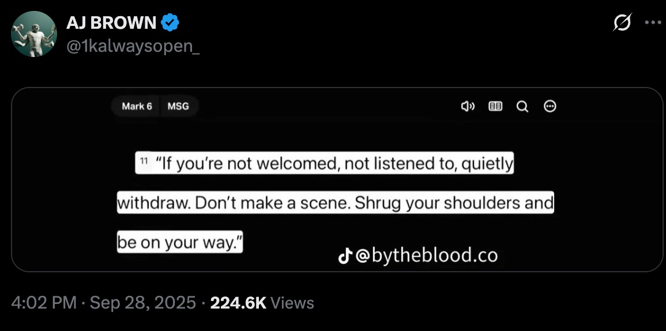The width and height of the screenshot is (666, 331).
Task: Tap highlighted line "If you're not welcomed"
Action: pos(325,163)
